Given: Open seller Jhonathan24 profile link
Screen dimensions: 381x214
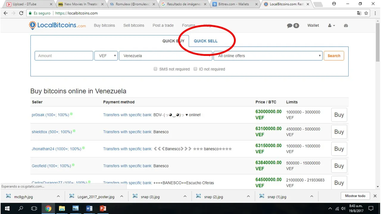Looking at the screenshot, I should (x=57, y=149).
